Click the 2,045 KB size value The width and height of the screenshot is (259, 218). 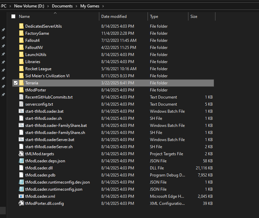(x=205, y=196)
